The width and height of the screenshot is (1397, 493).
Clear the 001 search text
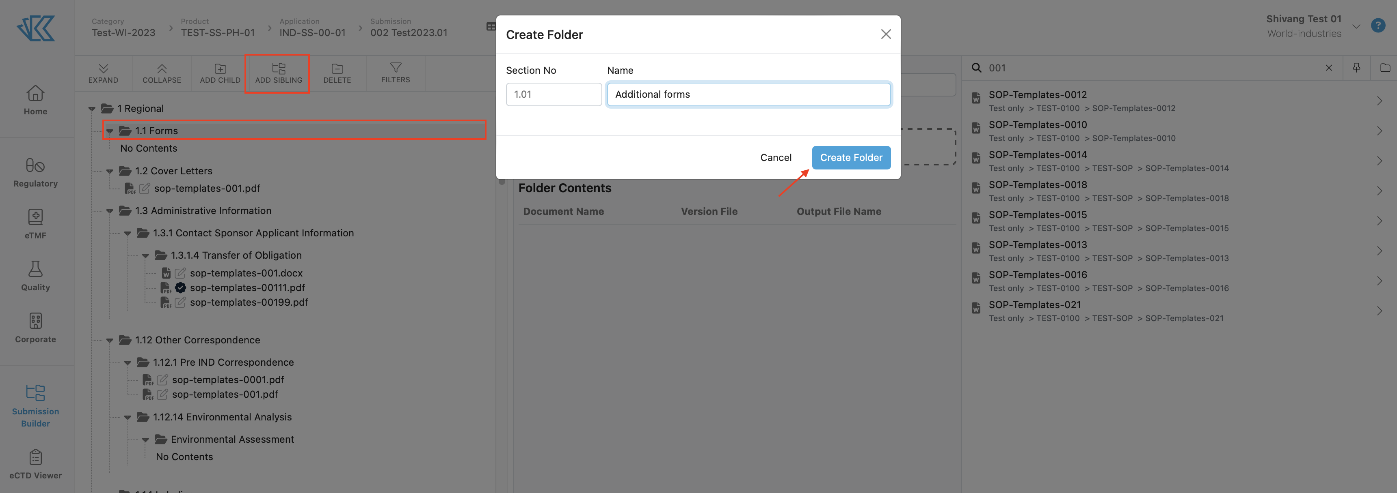click(x=1329, y=68)
